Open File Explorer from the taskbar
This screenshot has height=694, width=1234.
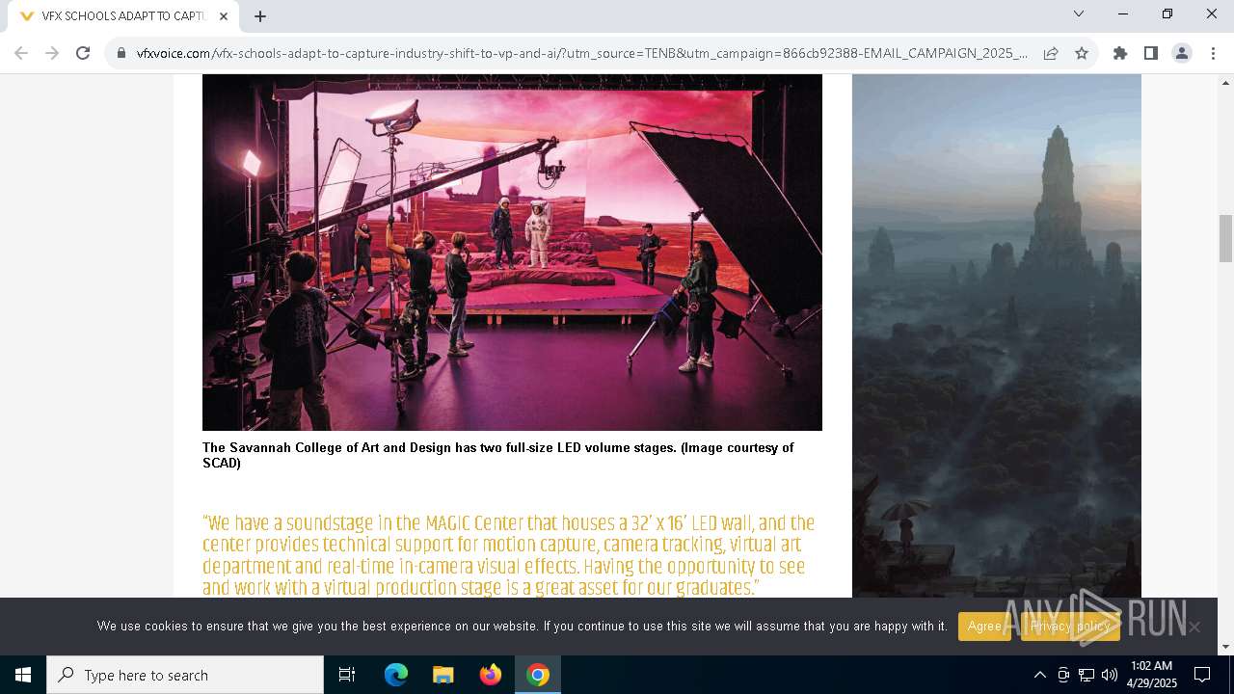[x=443, y=675]
